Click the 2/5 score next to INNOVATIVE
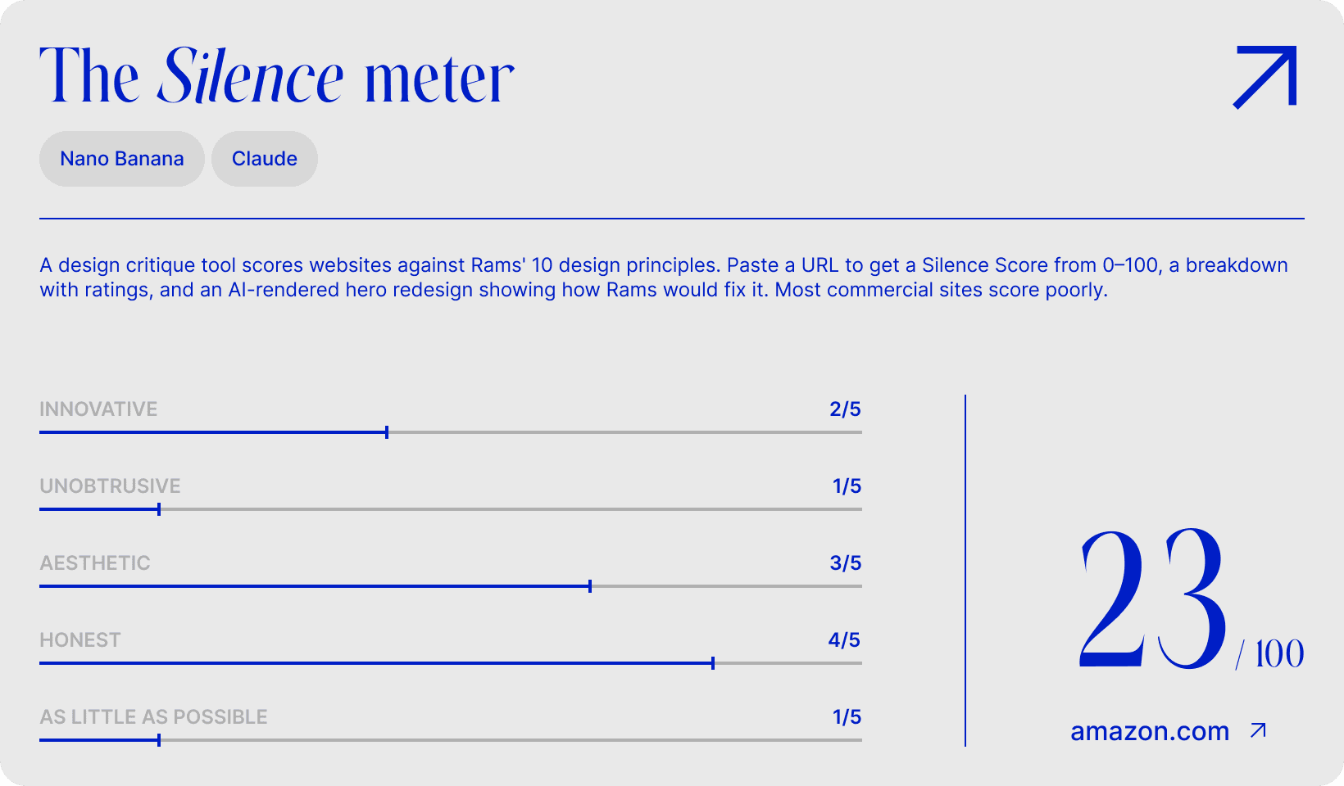 (x=845, y=409)
